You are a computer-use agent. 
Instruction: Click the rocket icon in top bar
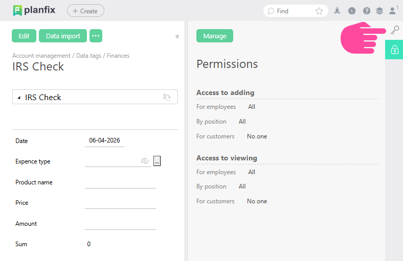pyautogui.click(x=337, y=11)
